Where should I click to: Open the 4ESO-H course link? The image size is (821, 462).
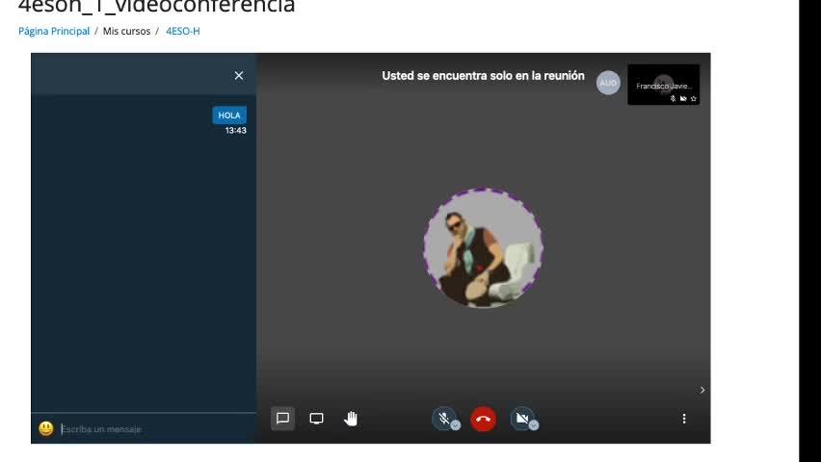[183, 31]
